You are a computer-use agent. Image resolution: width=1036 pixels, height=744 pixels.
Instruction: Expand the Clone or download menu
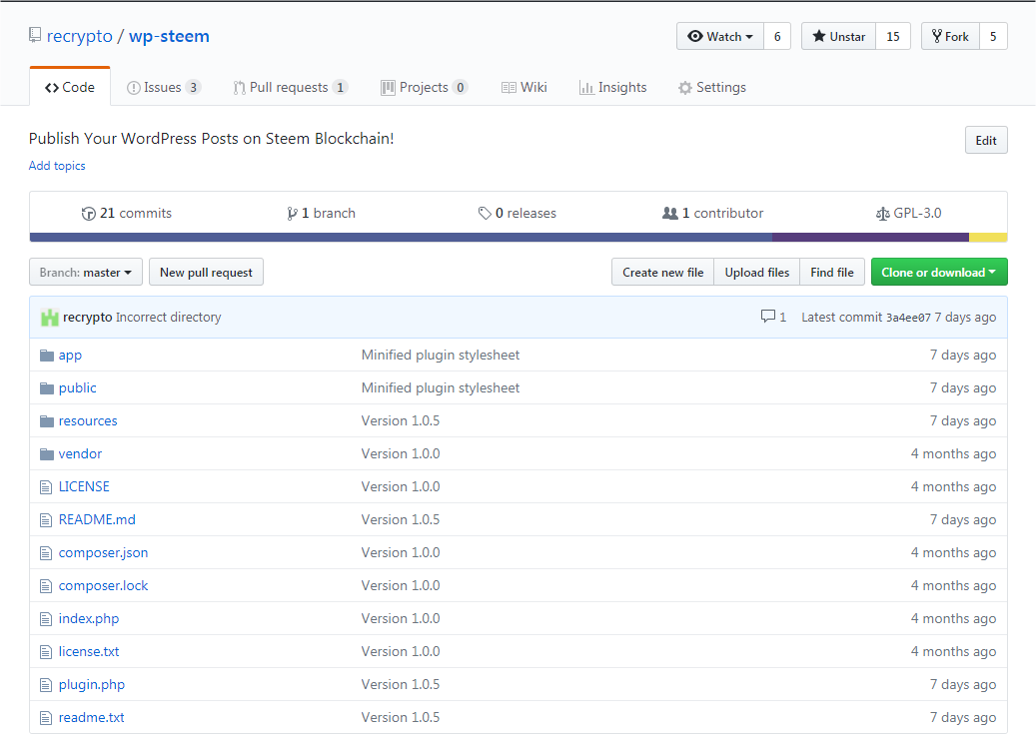pyautogui.click(x=939, y=273)
